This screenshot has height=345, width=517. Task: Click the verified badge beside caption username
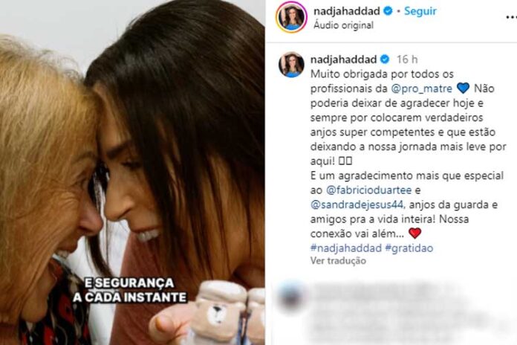pos(385,59)
